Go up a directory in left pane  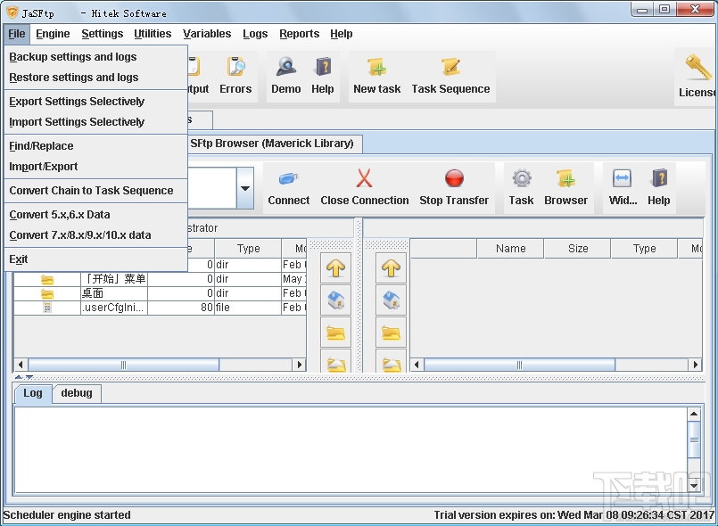point(335,267)
